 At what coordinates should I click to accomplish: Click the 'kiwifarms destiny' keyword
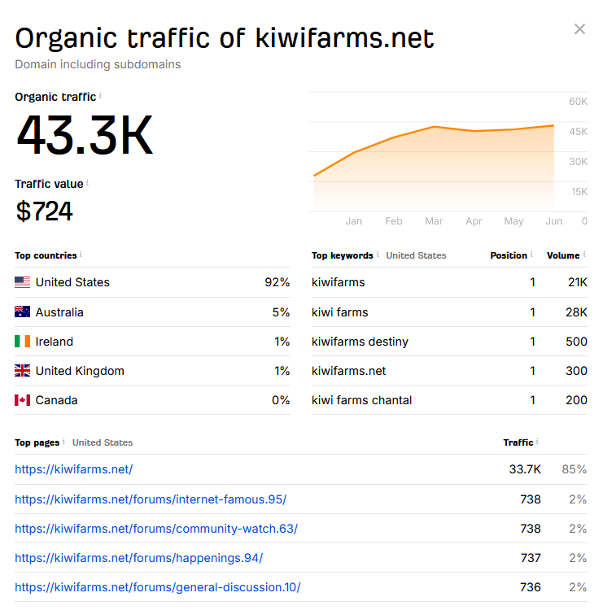coord(360,342)
